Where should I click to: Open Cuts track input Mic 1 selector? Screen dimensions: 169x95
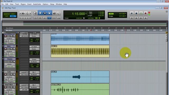pyautogui.click(x=35, y=72)
